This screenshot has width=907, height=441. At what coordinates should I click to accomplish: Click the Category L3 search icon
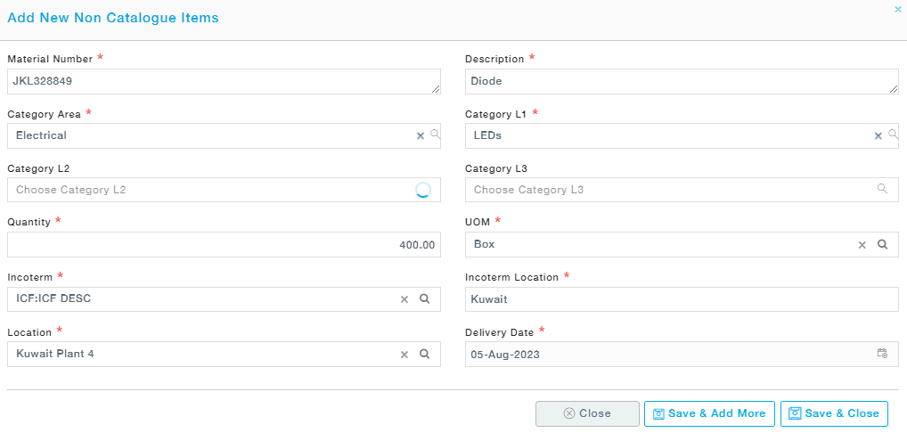[x=882, y=189]
